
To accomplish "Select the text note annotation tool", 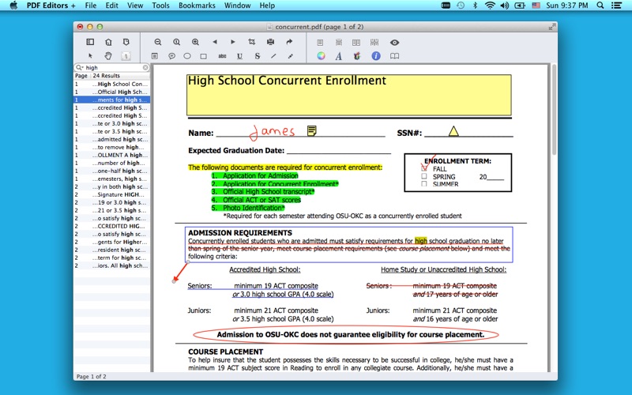I will [x=155, y=56].
